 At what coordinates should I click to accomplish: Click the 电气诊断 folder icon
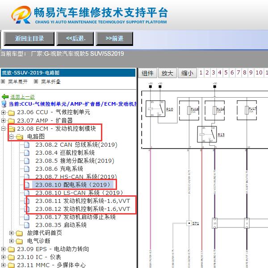click(x=19, y=241)
